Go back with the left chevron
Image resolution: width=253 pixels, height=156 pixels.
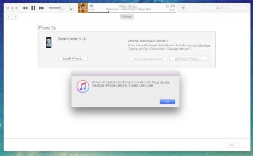click(9, 17)
